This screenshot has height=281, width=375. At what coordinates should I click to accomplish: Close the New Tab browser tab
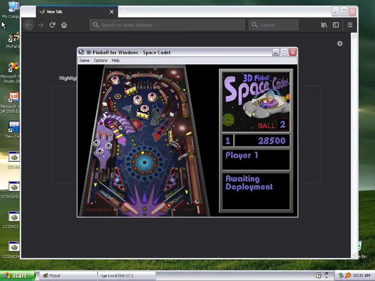[x=111, y=12]
